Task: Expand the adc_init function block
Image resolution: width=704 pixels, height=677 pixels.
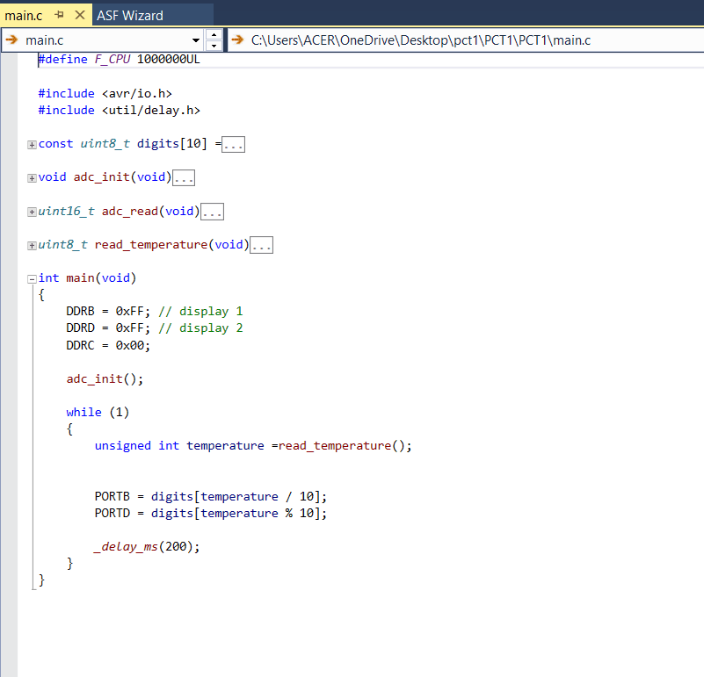Action: click(x=32, y=178)
